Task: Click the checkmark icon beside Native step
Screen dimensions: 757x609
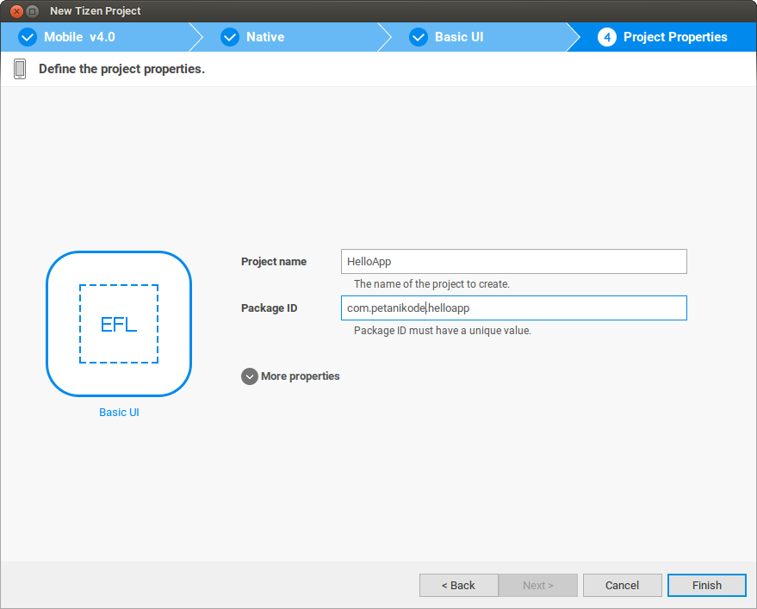Action: click(230, 37)
